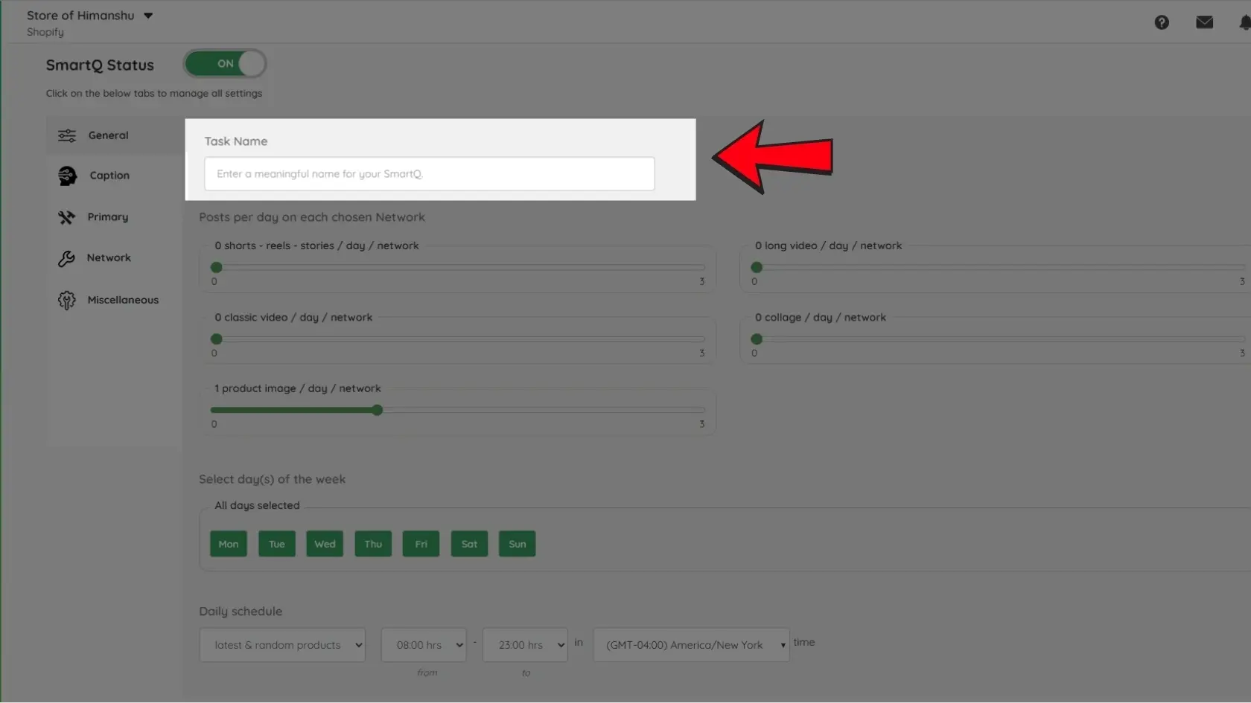Click the 'Daily schedule' heading
This screenshot has width=1251, height=703.
pos(241,611)
